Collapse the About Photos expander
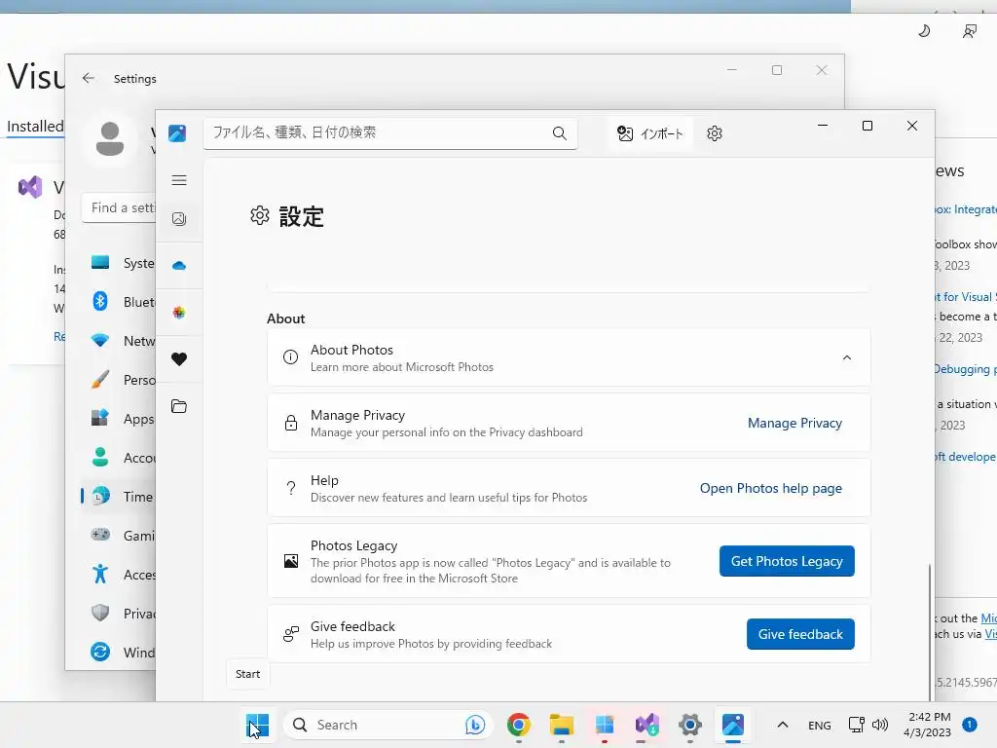Viewport: 997px width, 748px height. coord(847,357)
